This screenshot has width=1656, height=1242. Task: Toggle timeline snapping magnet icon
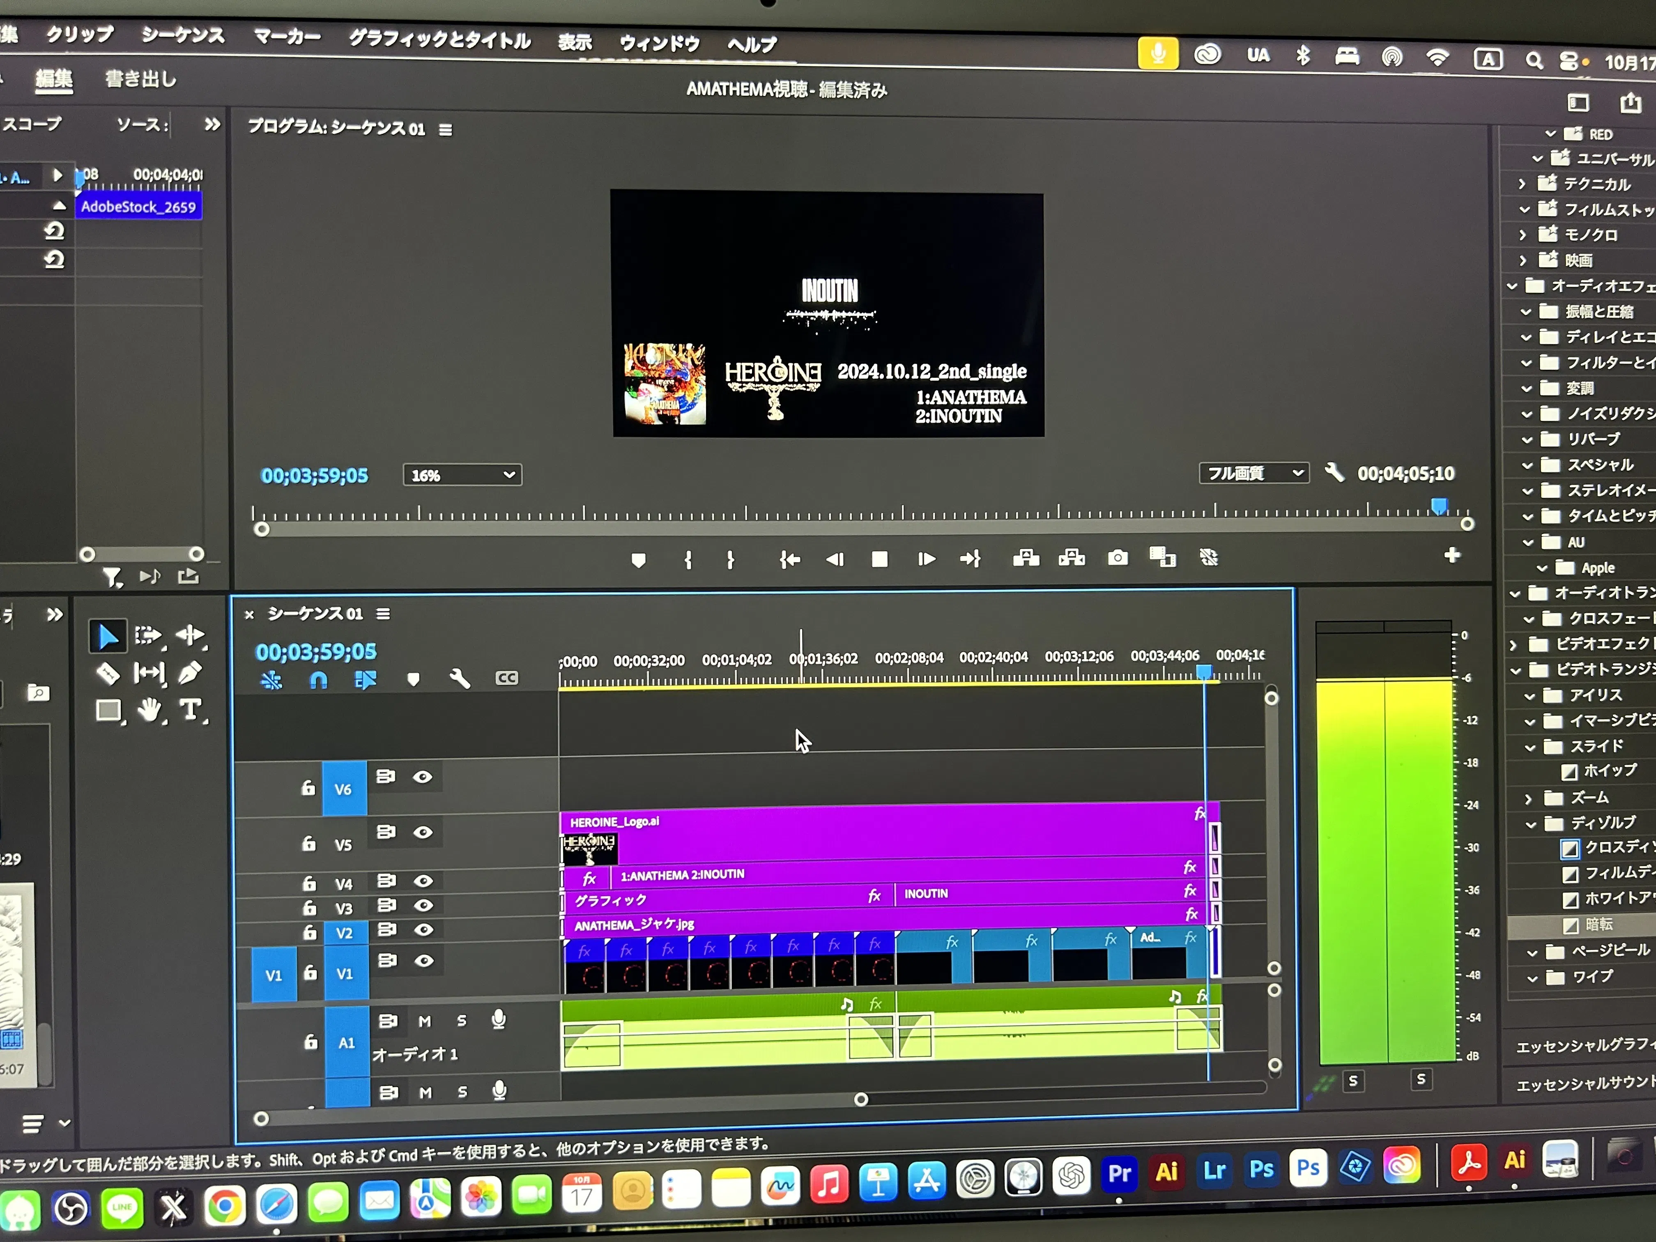coord(318,680)
